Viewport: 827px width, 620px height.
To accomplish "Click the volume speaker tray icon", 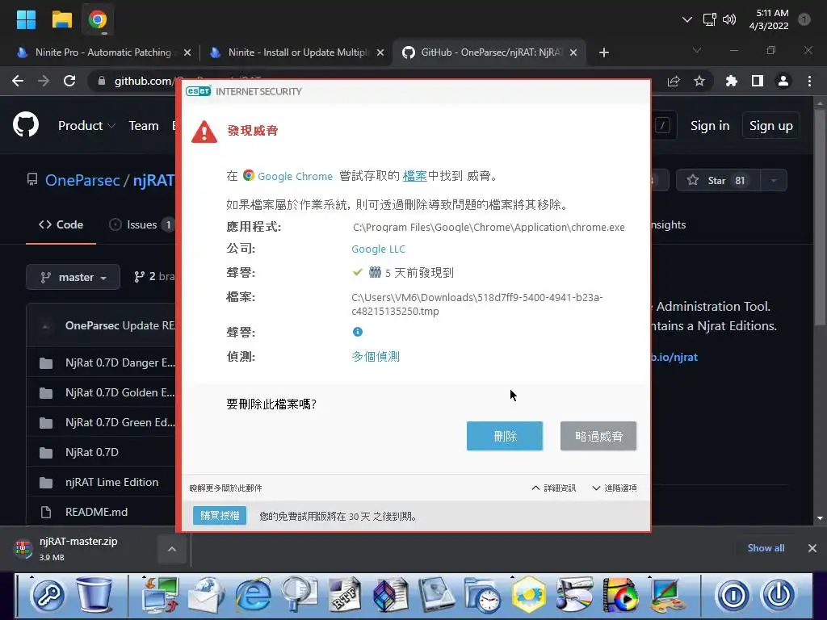I will (729, 19).
